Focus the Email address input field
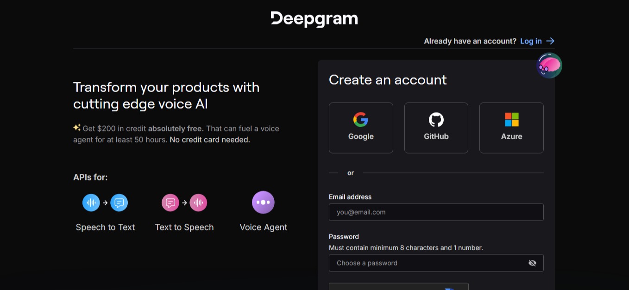Viewport: 629px width, 290px height. coord(436,212)
